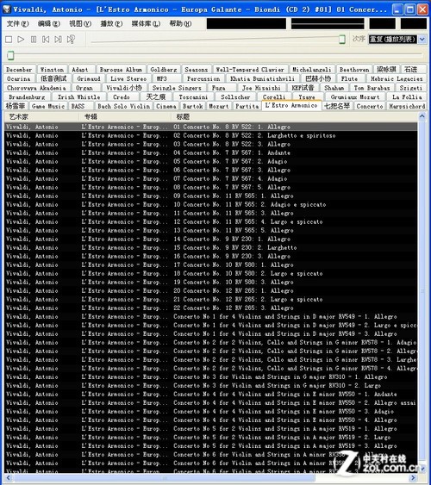Select the Harpsichord playlist tab
Image resolution: width=431 pixels, height=485 pixels.
coord(407,106)
